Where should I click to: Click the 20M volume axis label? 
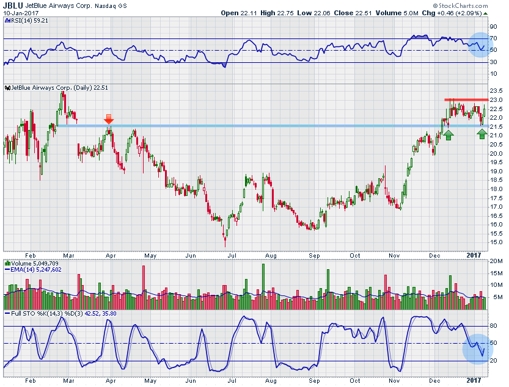click(496, 261)
